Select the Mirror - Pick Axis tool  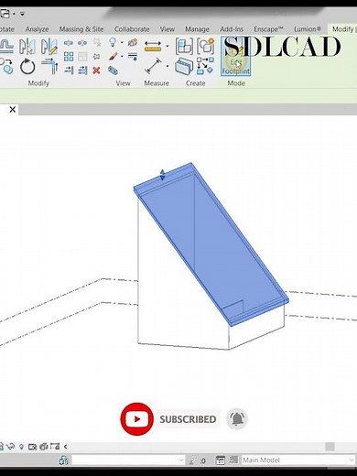27,46
